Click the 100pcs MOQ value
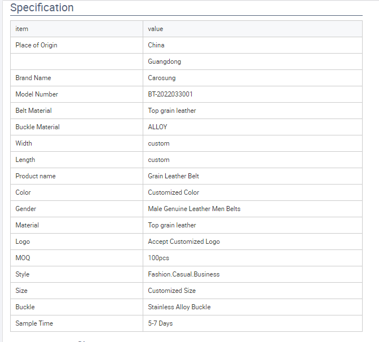 click(x=158, y=258)
